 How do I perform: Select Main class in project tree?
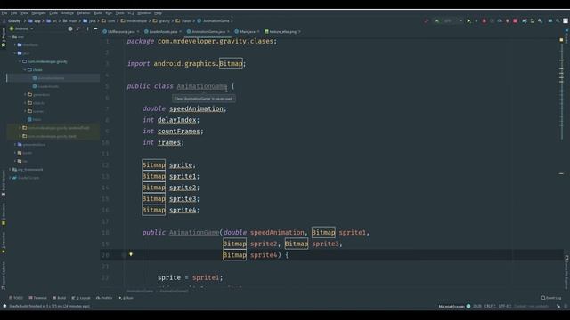(x=37, y=119)
